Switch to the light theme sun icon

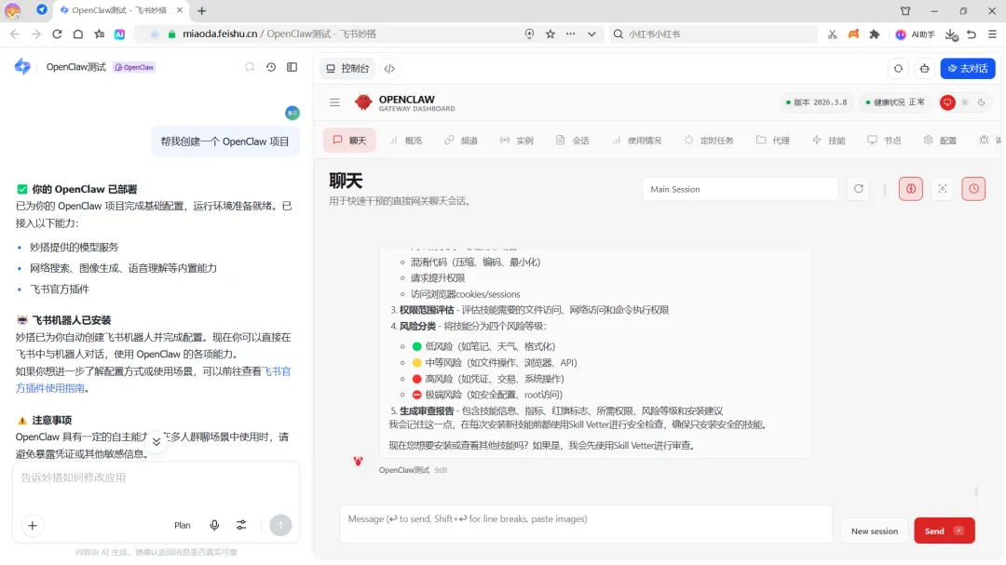tap(965, 102)
